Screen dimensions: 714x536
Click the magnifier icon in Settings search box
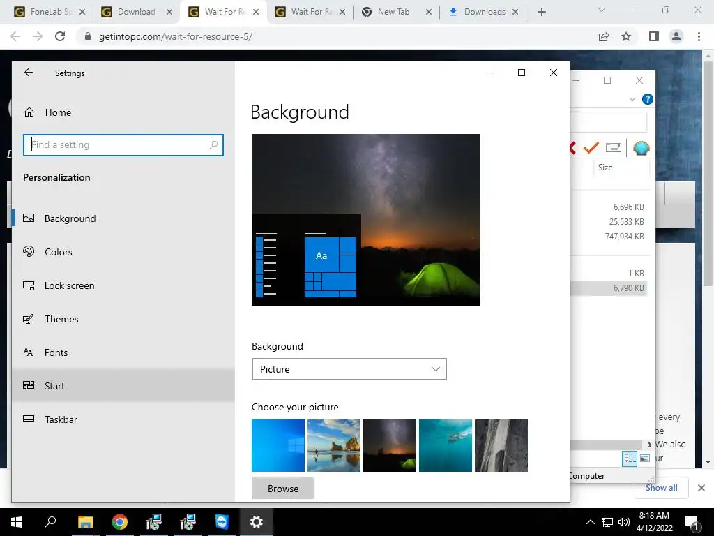(213, 145)
